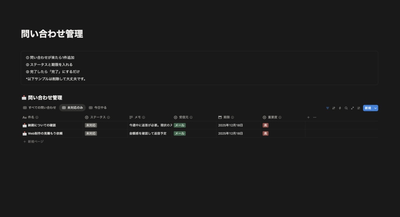Click info icon next to 件名 header
400x217 pixels.
37,117
